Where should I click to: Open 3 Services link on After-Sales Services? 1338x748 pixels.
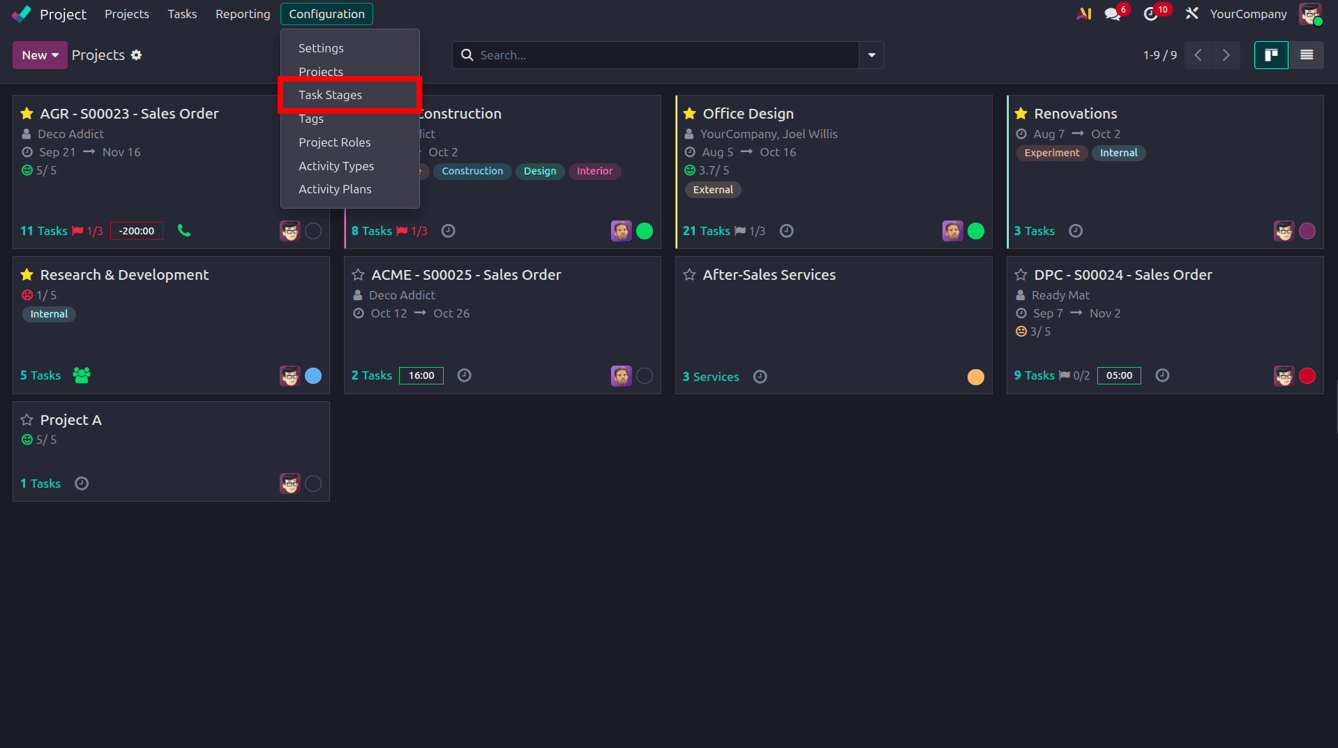710,377
